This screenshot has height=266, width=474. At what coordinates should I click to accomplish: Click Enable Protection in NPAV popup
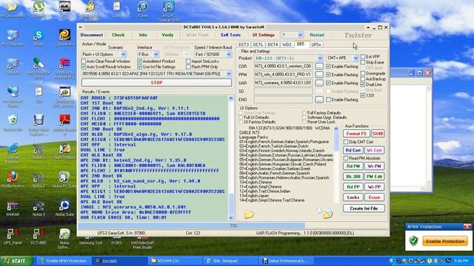pyautogui.click(x=445, y=242)
